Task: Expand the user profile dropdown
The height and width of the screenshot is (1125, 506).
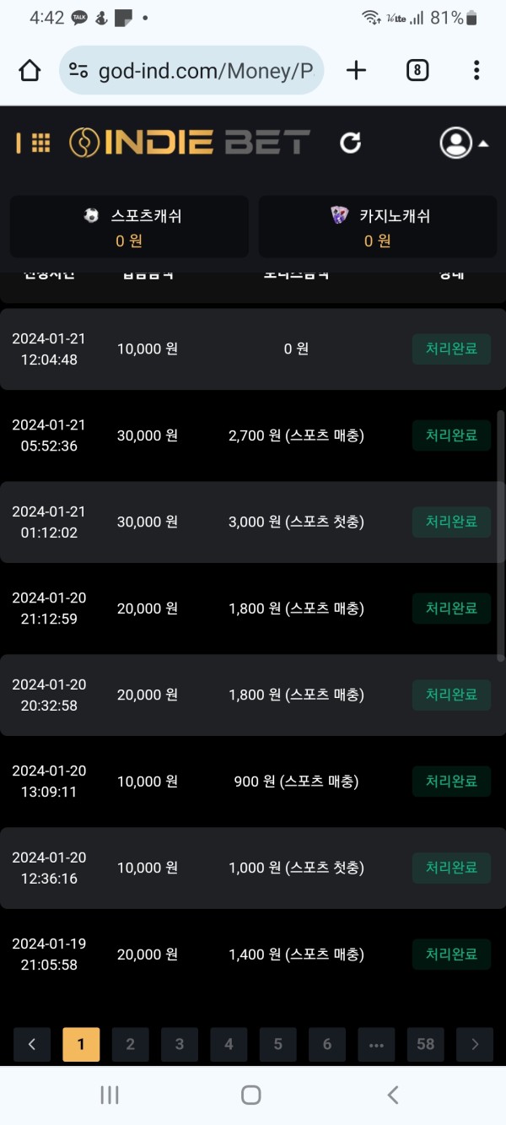Action: pos(464,143)
